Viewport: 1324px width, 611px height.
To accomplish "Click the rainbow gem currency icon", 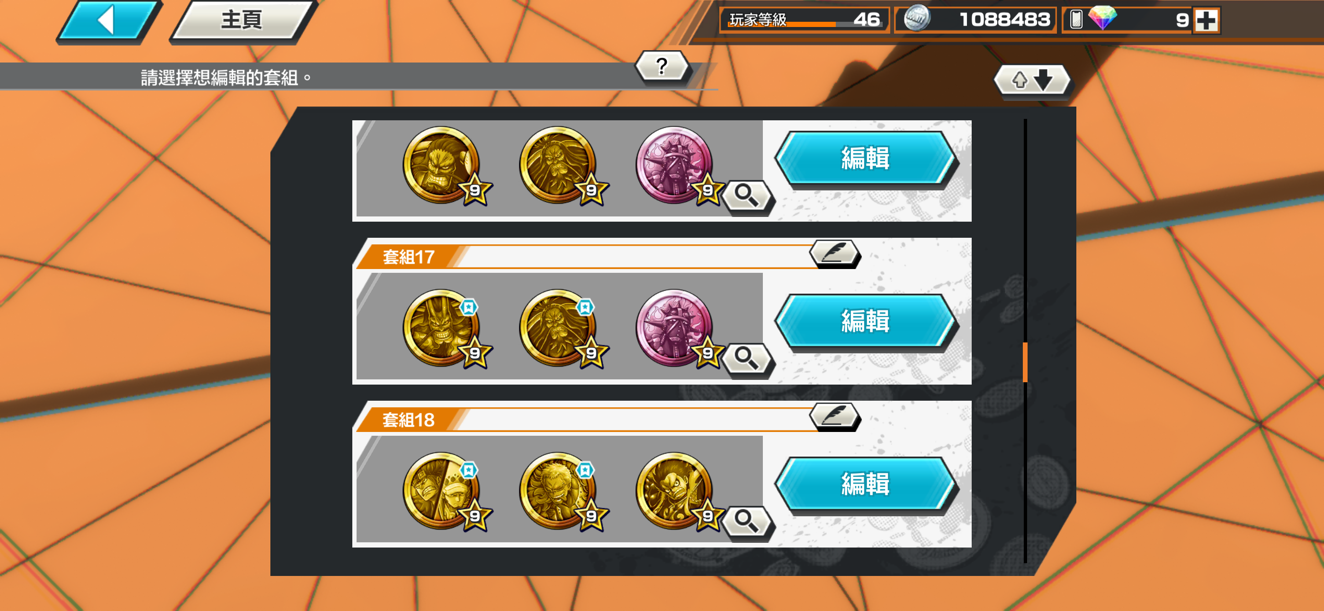I will click(1102, 18).
